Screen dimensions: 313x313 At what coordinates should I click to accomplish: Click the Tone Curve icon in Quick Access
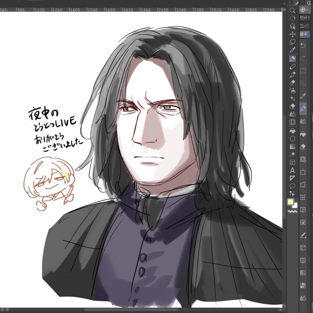pos(303,248)
